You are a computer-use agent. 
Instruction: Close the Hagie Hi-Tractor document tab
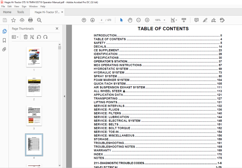coord(62,12)
